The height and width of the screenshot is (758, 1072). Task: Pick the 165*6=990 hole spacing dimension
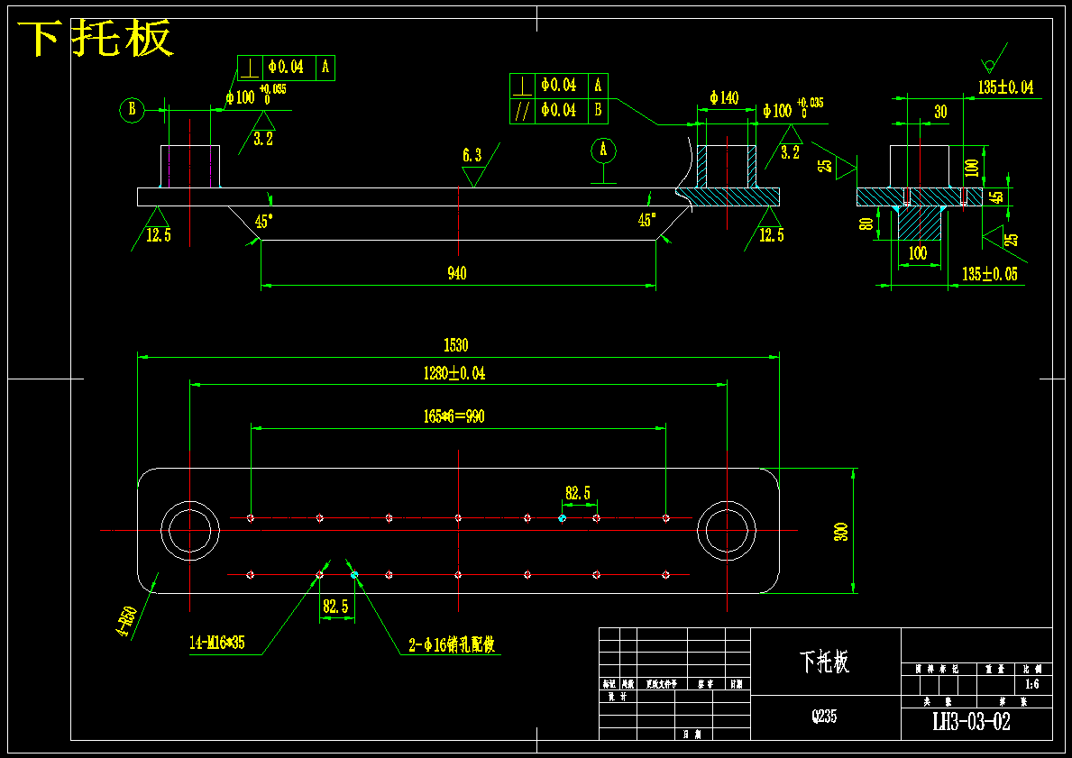(x=454, y=416)
